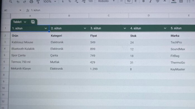The width and height of the screenshot is (195, 109).
Task: Select the Kategori cell
Action: pyautogui.click(x=69, y=36)
